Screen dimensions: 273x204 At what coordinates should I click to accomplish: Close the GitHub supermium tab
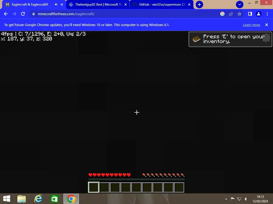(189, 5)
